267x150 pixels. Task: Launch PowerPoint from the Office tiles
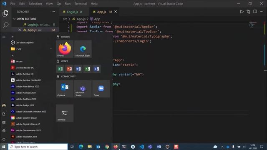tap(69, 69)
